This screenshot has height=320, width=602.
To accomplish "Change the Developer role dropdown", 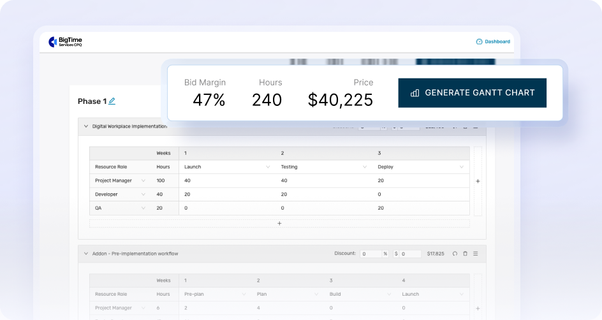I will 144,194.
